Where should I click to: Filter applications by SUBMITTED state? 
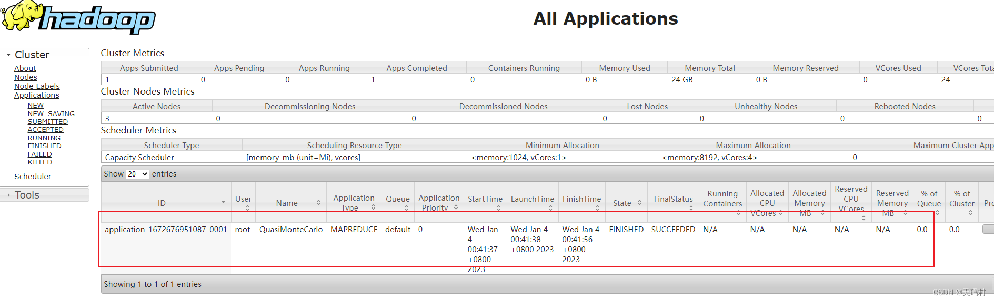tap(48, 122)
